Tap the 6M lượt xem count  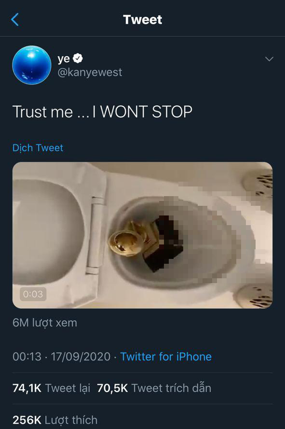[45, 323]
